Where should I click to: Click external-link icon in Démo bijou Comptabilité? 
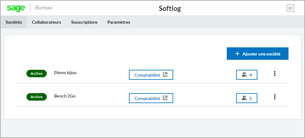point(165,74)
